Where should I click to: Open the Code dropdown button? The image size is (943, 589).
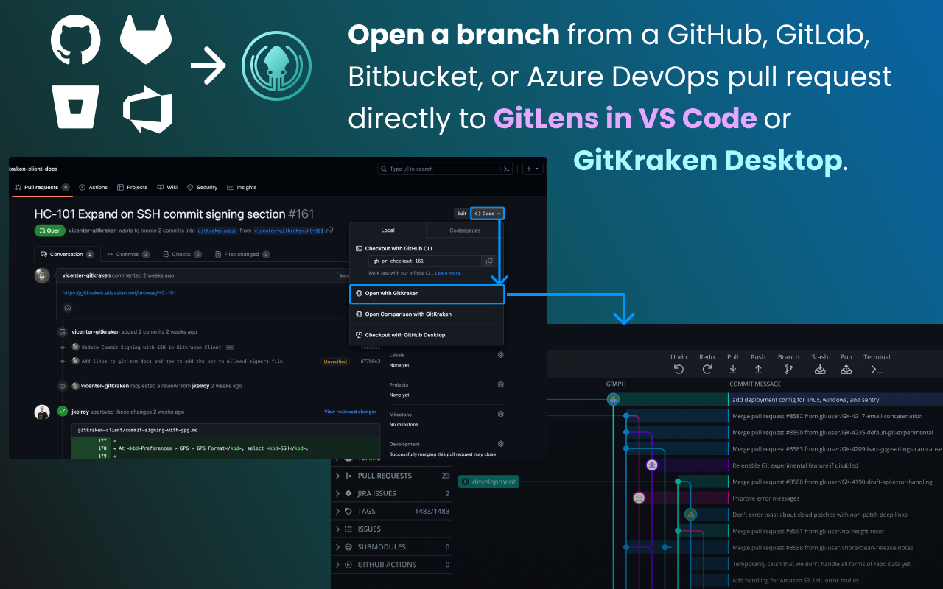488,214
